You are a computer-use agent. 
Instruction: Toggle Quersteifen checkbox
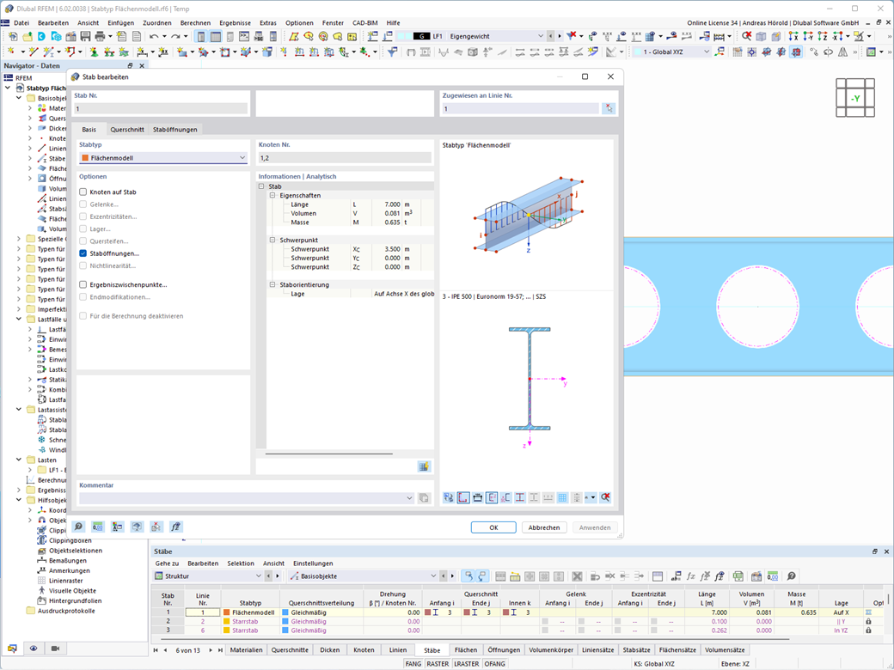click(x=83, y=241)
